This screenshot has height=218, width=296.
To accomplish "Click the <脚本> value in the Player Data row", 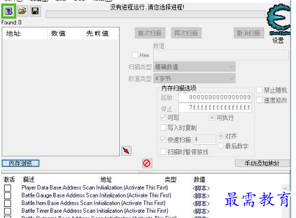I will click(201, 188).
